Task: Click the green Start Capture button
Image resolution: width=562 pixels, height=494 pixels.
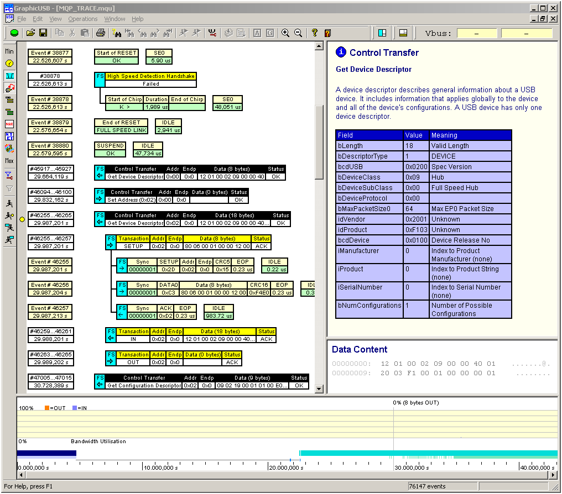Action: coord(14,33)
